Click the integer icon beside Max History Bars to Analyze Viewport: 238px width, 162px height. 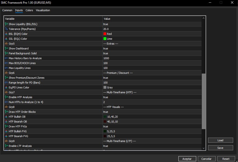(x=6, y=58)
